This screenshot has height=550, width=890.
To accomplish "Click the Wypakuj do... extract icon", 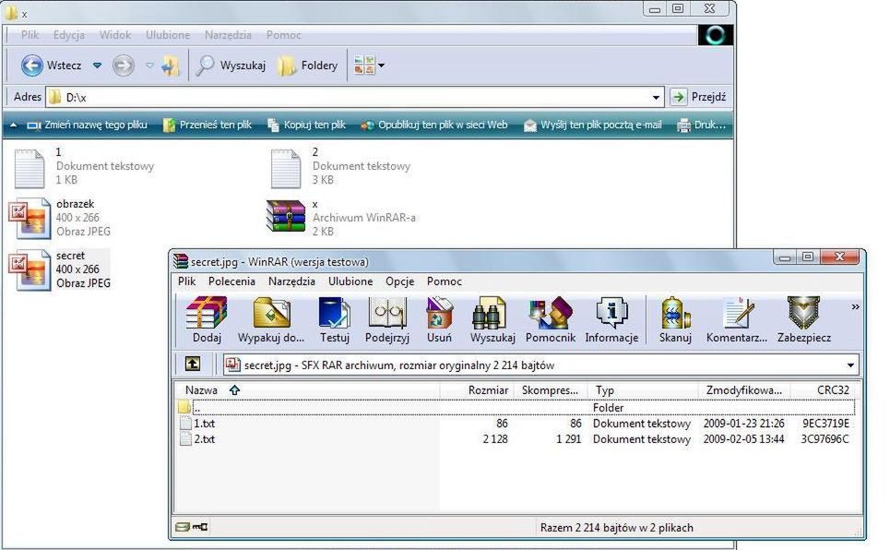I will click(x=271, y=319).
